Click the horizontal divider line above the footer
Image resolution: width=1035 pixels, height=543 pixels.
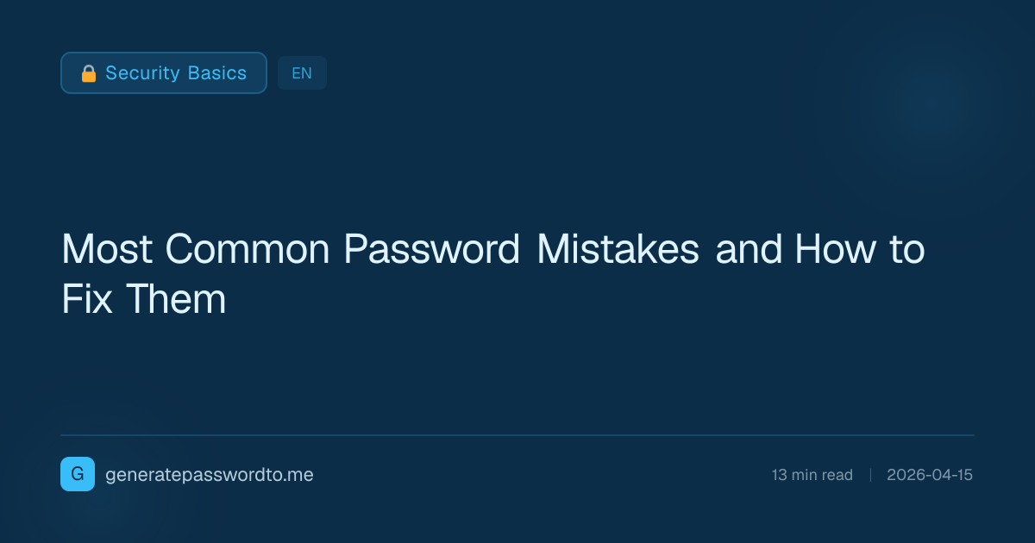pos(517,435)
